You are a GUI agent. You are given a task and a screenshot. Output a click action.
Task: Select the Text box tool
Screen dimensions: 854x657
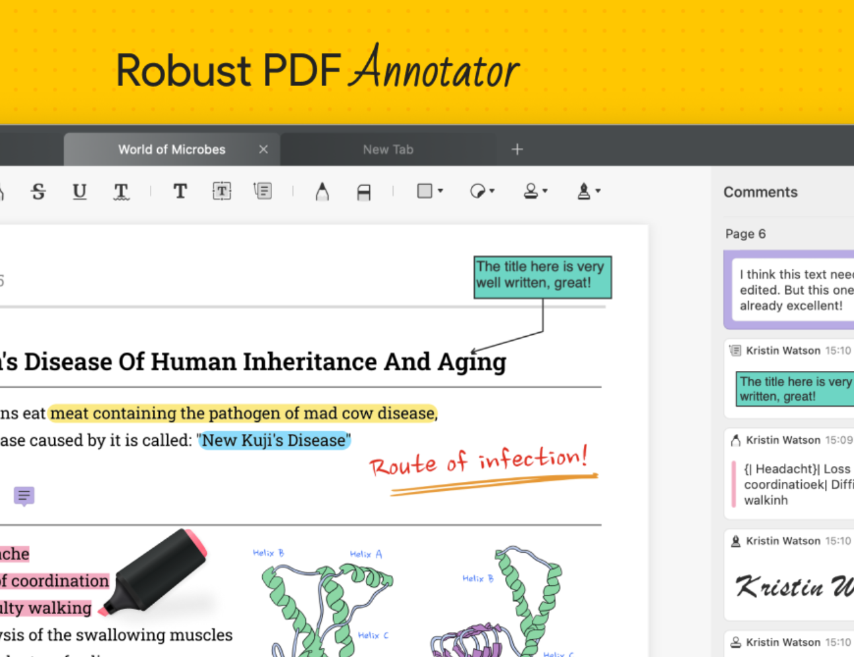pyautogui.click(x=221, y=191)
